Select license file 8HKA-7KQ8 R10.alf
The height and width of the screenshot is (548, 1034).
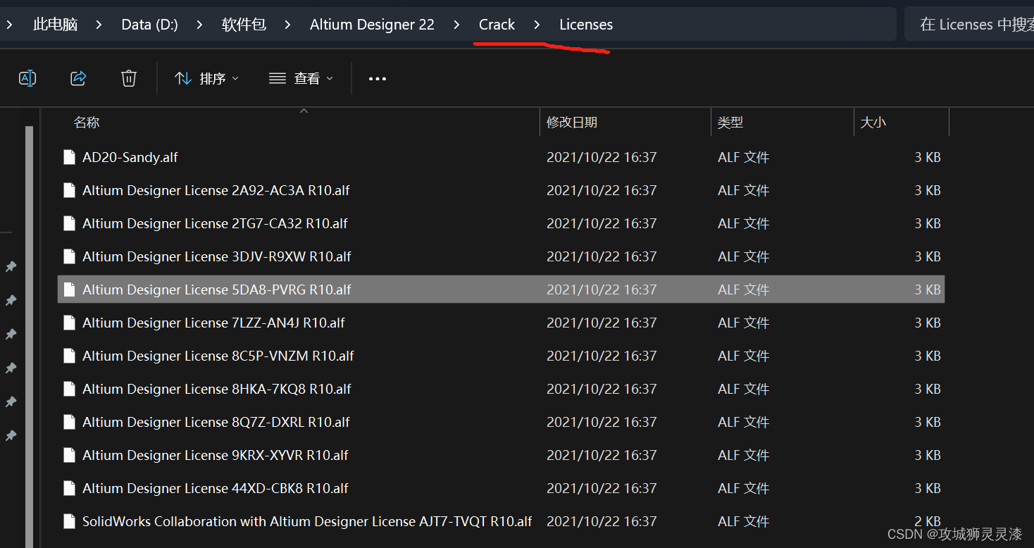(501, 389)
